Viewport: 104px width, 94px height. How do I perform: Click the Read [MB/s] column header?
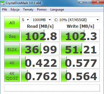click(40, 26)
